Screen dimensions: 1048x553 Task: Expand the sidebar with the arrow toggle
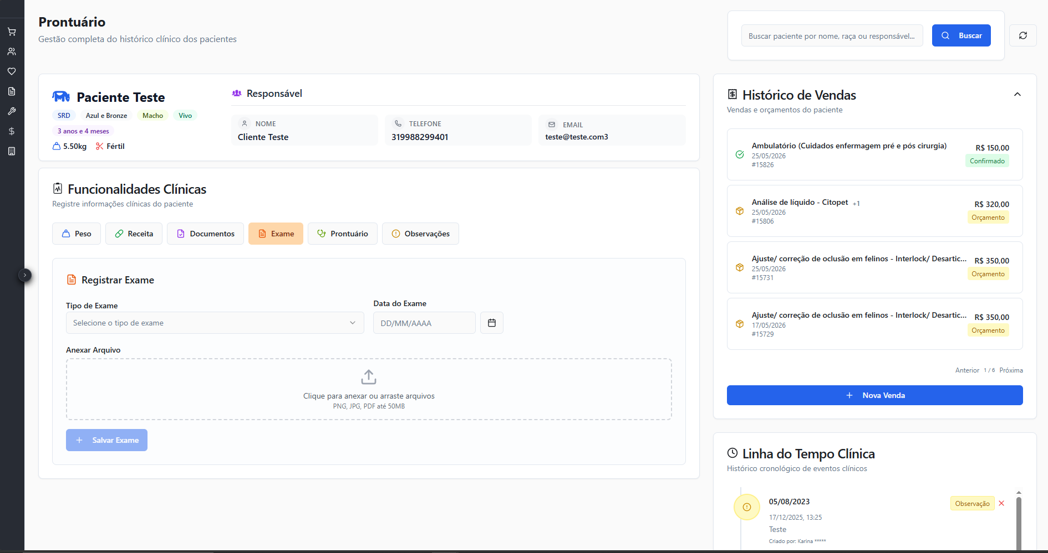coord(25,275)
